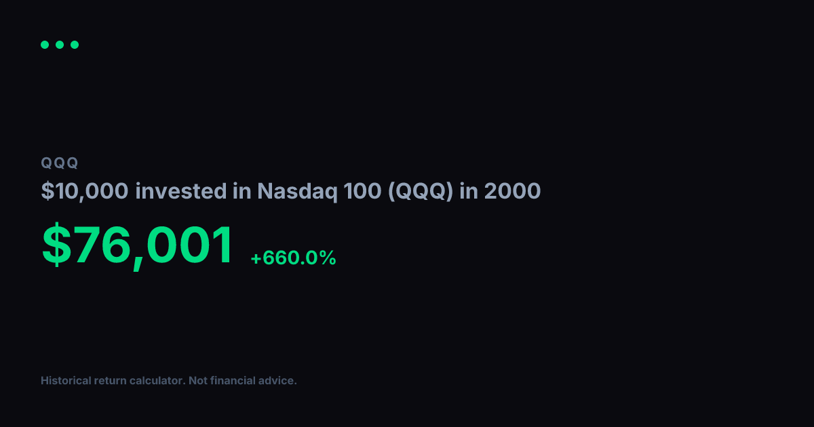Viewport: 814px width, 427px height.
Task: Click the word 'calculator' in footer
Action: click(x=157, y=381)
